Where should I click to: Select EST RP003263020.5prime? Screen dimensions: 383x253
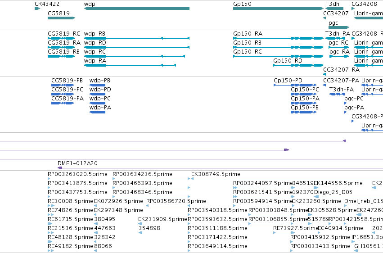49,179
